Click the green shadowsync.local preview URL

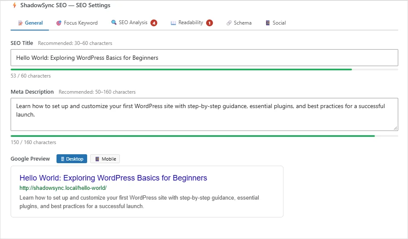(63, 188)
